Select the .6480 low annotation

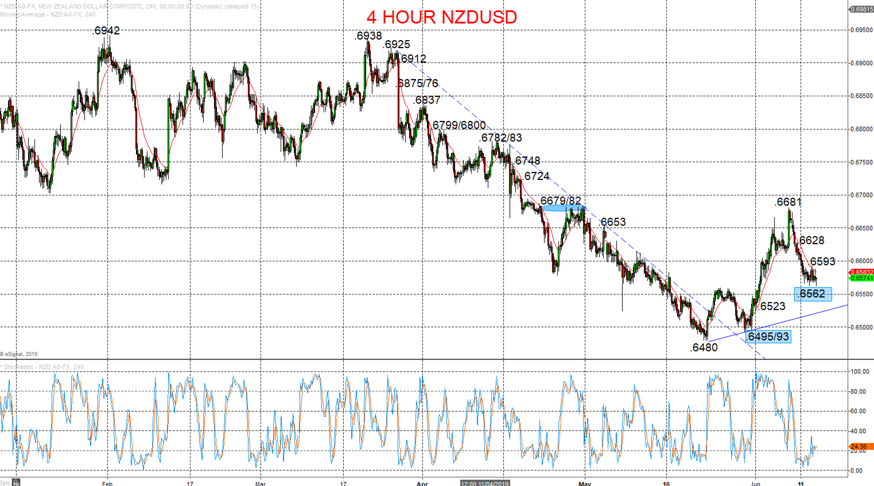704,347
